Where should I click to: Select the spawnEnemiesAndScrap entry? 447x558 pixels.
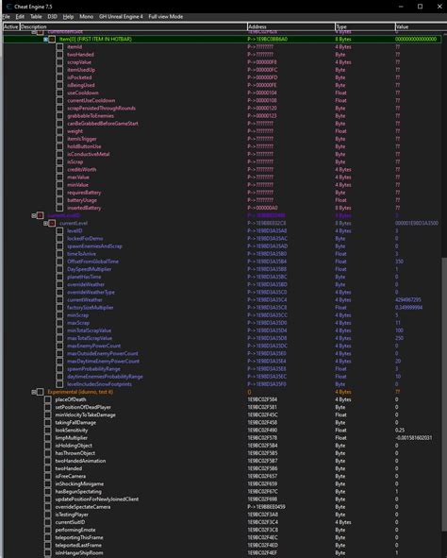[x=94, y=245]
